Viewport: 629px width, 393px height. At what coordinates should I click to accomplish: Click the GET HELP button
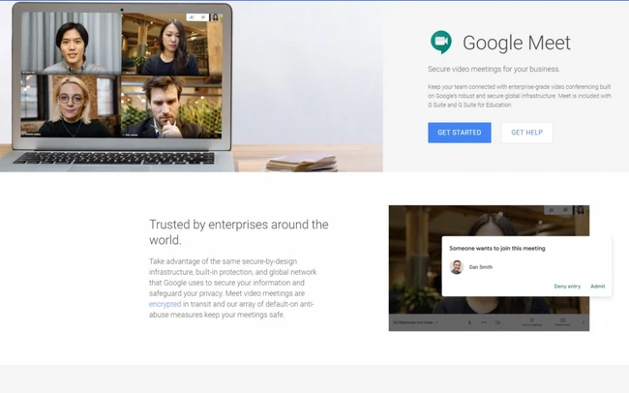tap(526, 133)
